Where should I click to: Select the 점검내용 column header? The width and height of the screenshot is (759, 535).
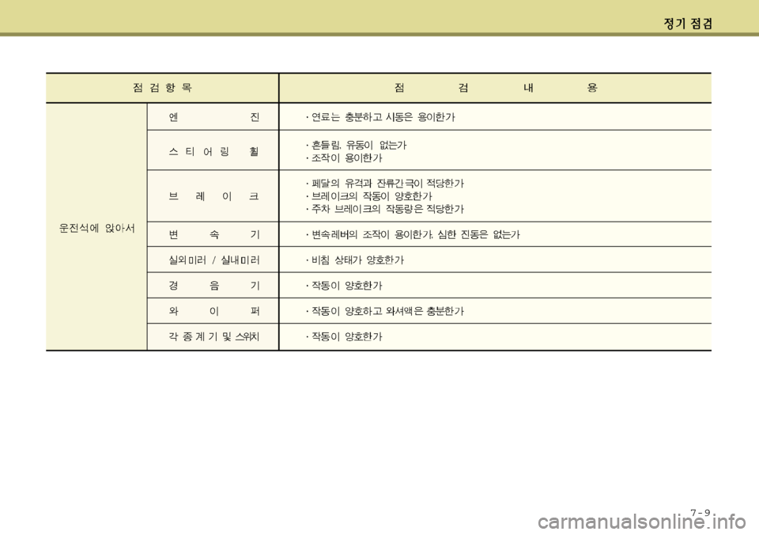[495, 88]
